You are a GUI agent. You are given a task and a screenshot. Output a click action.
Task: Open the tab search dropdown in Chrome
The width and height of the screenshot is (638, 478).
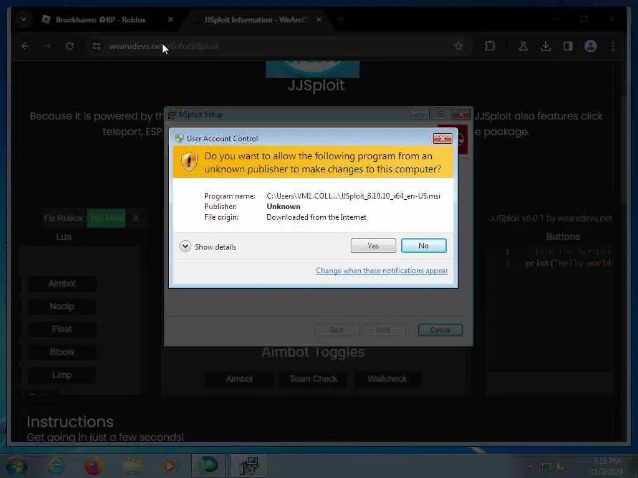click(x=24, y=19)
